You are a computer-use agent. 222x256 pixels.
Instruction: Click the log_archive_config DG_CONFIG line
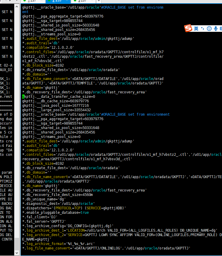(x=68, y=226)
